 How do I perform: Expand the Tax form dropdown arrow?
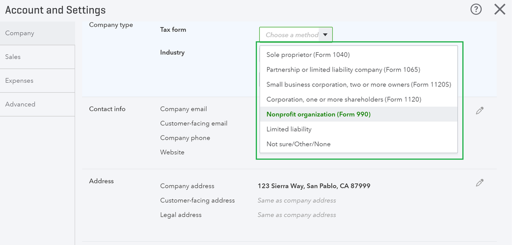325,35
